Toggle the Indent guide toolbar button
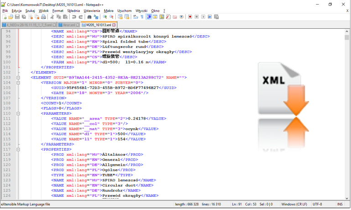 [149, 17]
